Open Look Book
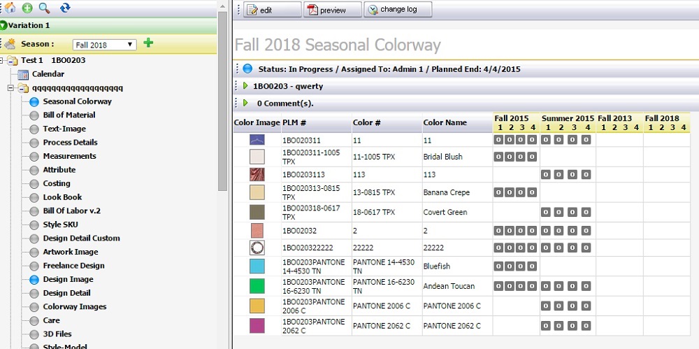 (62, 197)
